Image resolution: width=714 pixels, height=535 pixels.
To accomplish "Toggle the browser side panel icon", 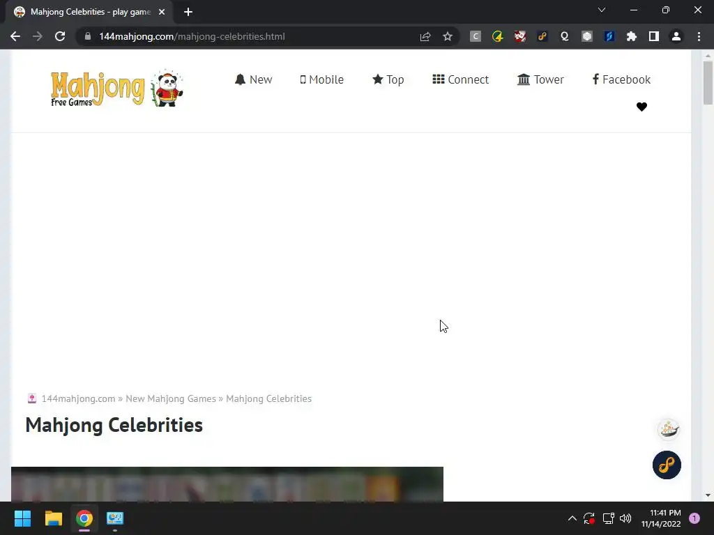I will [x=654, y=36].
